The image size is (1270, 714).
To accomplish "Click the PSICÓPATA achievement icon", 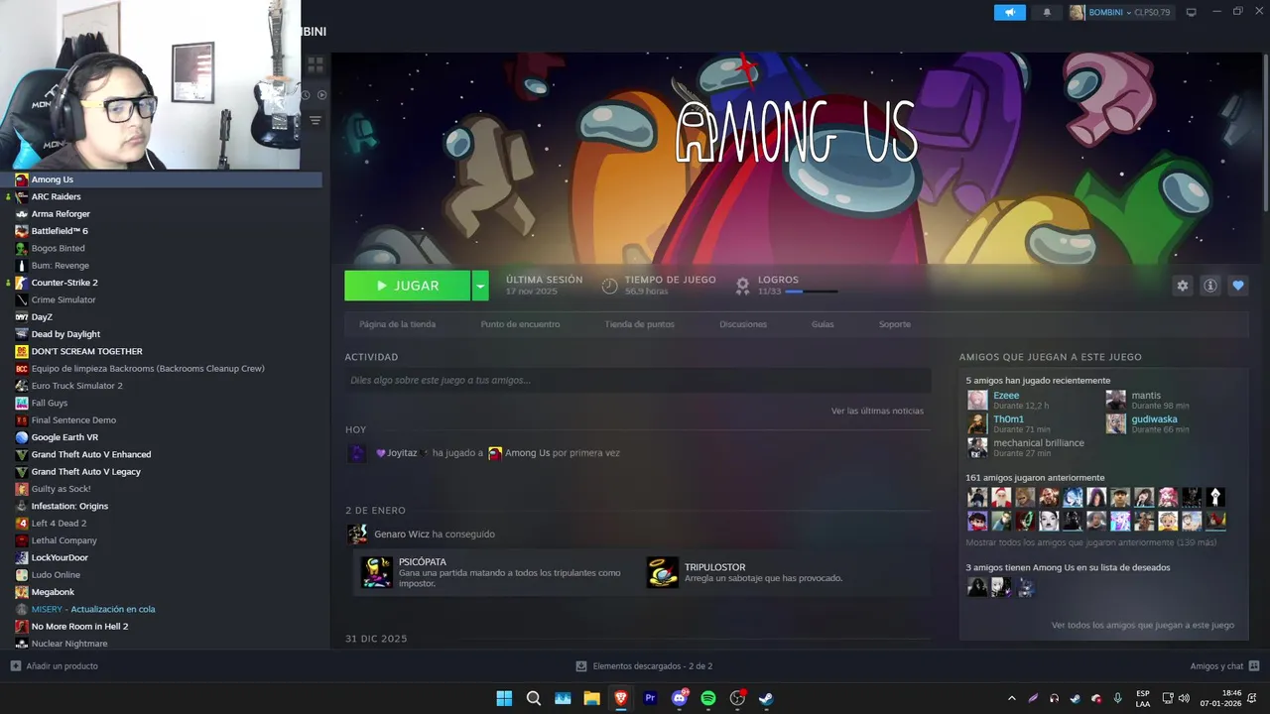I will 376,572.
